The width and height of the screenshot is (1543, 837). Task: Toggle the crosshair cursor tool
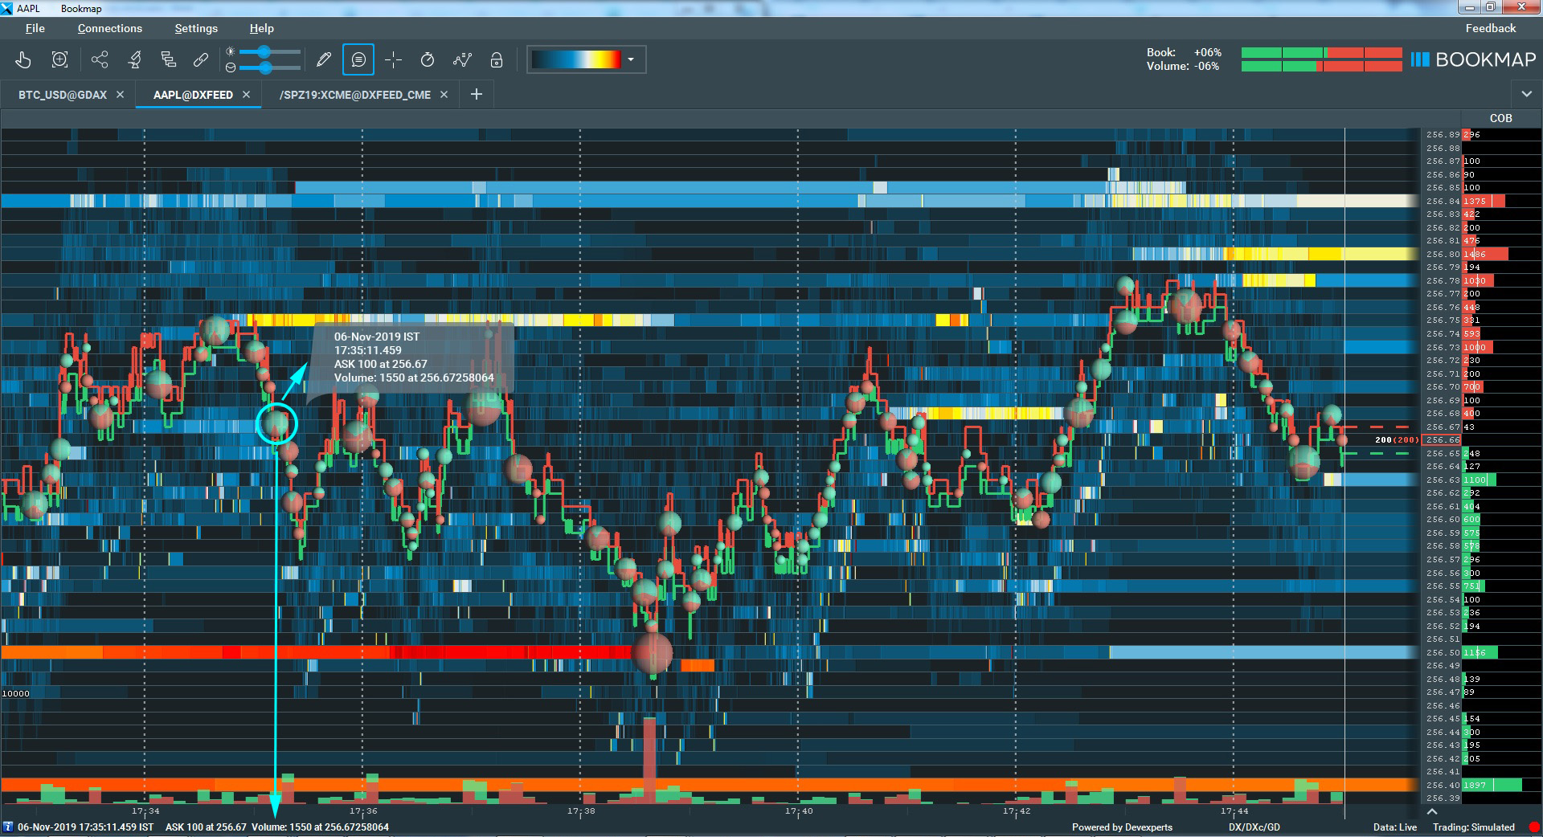(393, 60)
